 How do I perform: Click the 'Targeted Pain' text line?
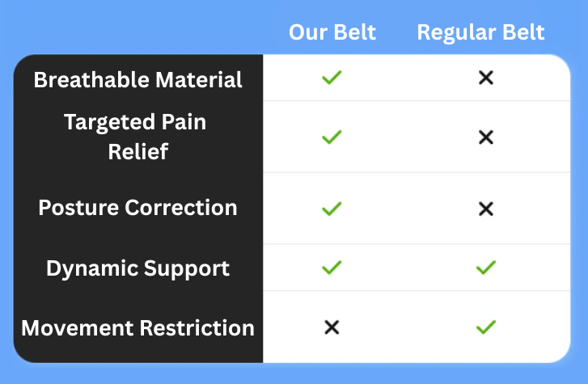click(135, 123)
